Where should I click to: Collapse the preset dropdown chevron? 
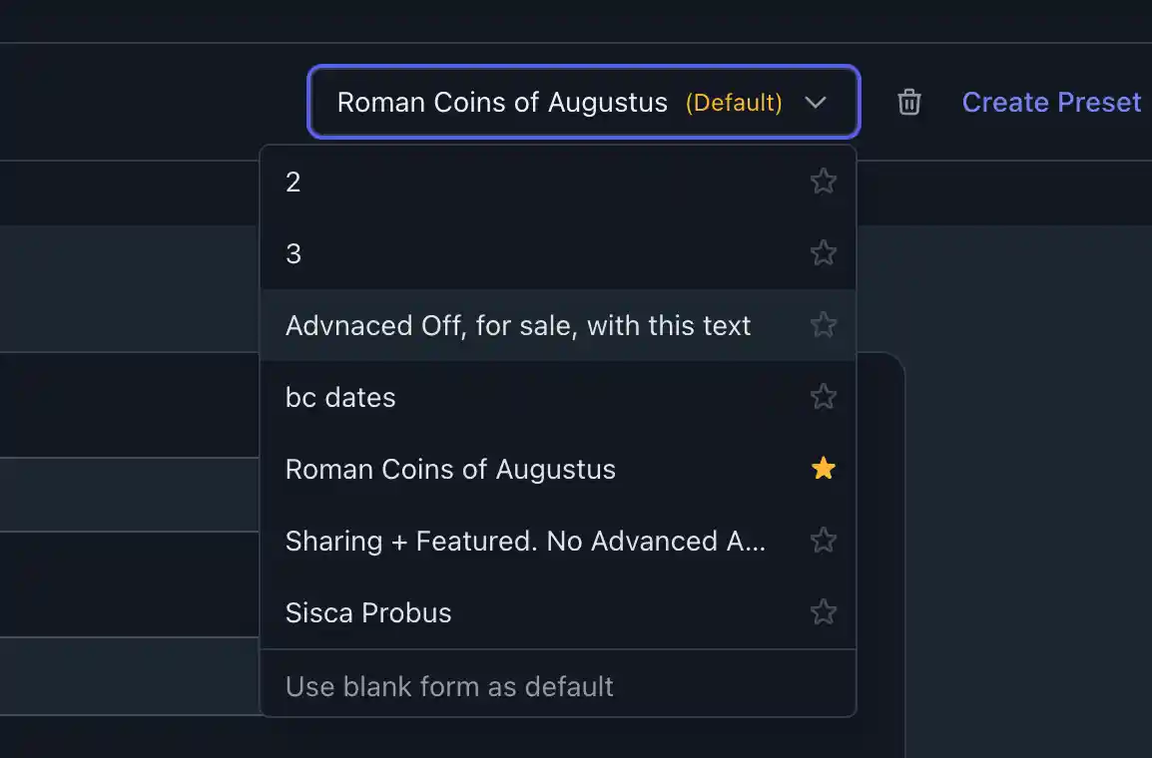[816, 102]
